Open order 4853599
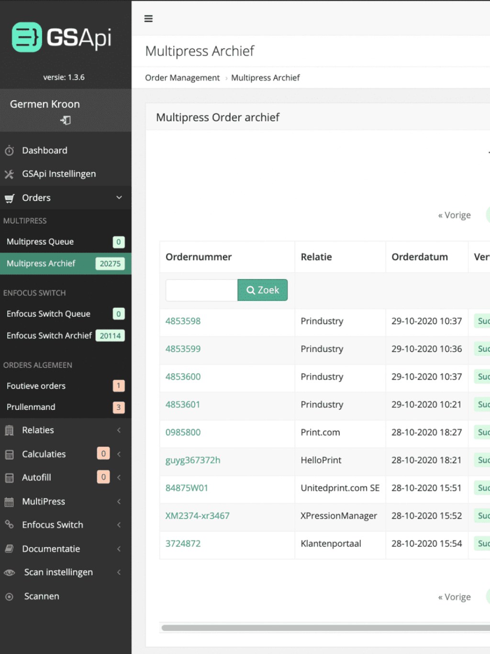The image size is (490, 654). click(x=183, y=349)
